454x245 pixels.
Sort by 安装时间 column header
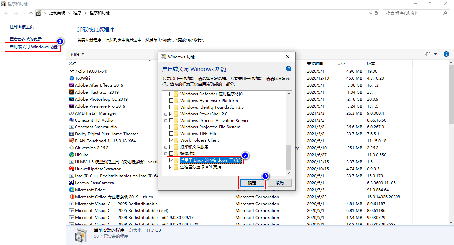[x=315, y=63]
